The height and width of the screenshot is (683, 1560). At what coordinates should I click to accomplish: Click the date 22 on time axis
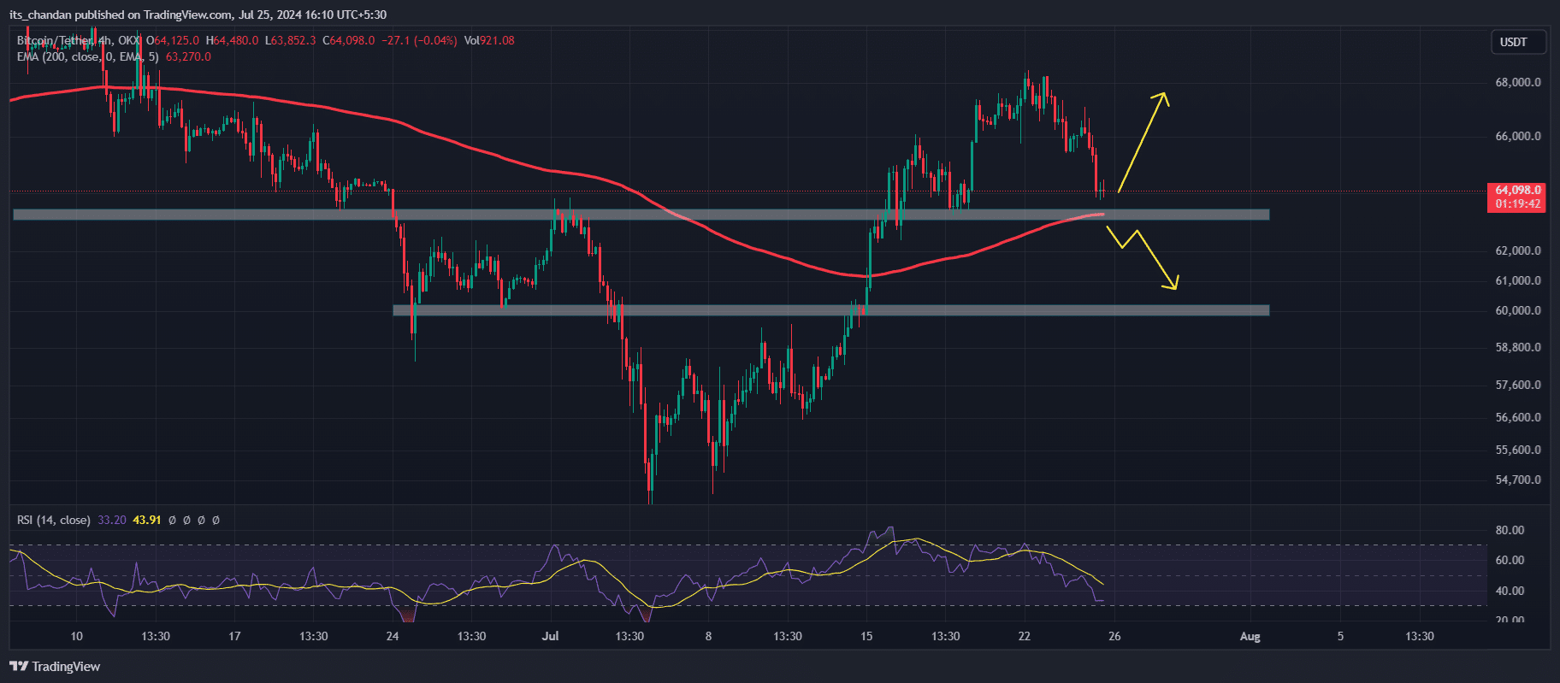click(x=1025, y=636)
